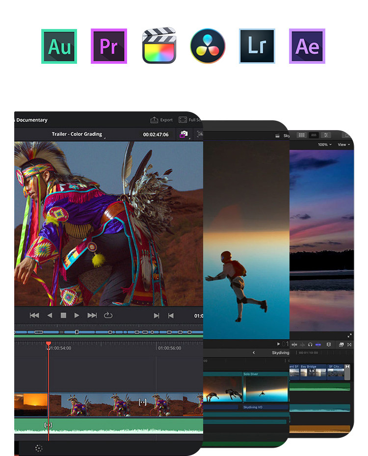Select the sunset clip thumbnail in Resolve timeline
Image resolution: width=368 pixels, height=456 pixels.
click(x=31, y=404)
